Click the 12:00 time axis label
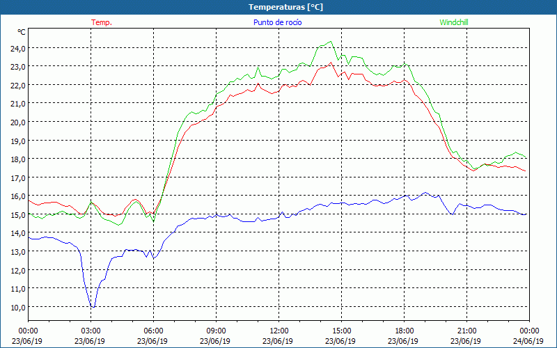The width and height of the screenshot is (557, 348). pos(279,331)
